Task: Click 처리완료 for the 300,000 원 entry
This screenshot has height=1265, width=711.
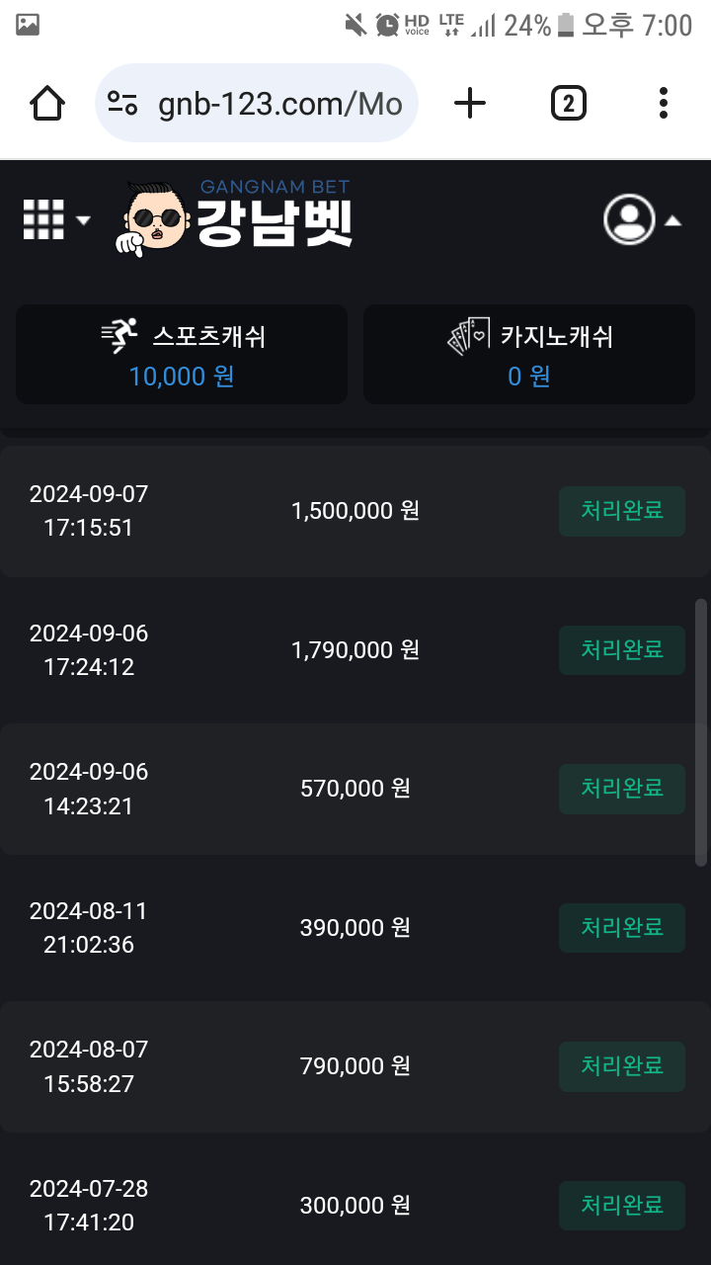Action: coord(621,1206)
